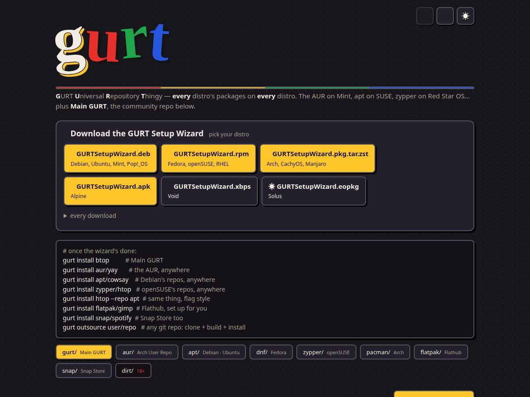Click the 'gurt install htop --repo apt' line
Viewport: 530px width, 397px height.
click(136, 299)
